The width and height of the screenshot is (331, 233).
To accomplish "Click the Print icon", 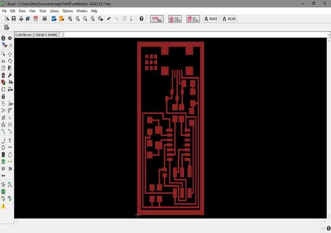I will pyautogui.click(x=21, y=19).
